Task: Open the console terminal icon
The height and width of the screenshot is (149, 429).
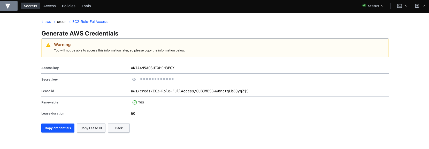Action: point(399,6)
